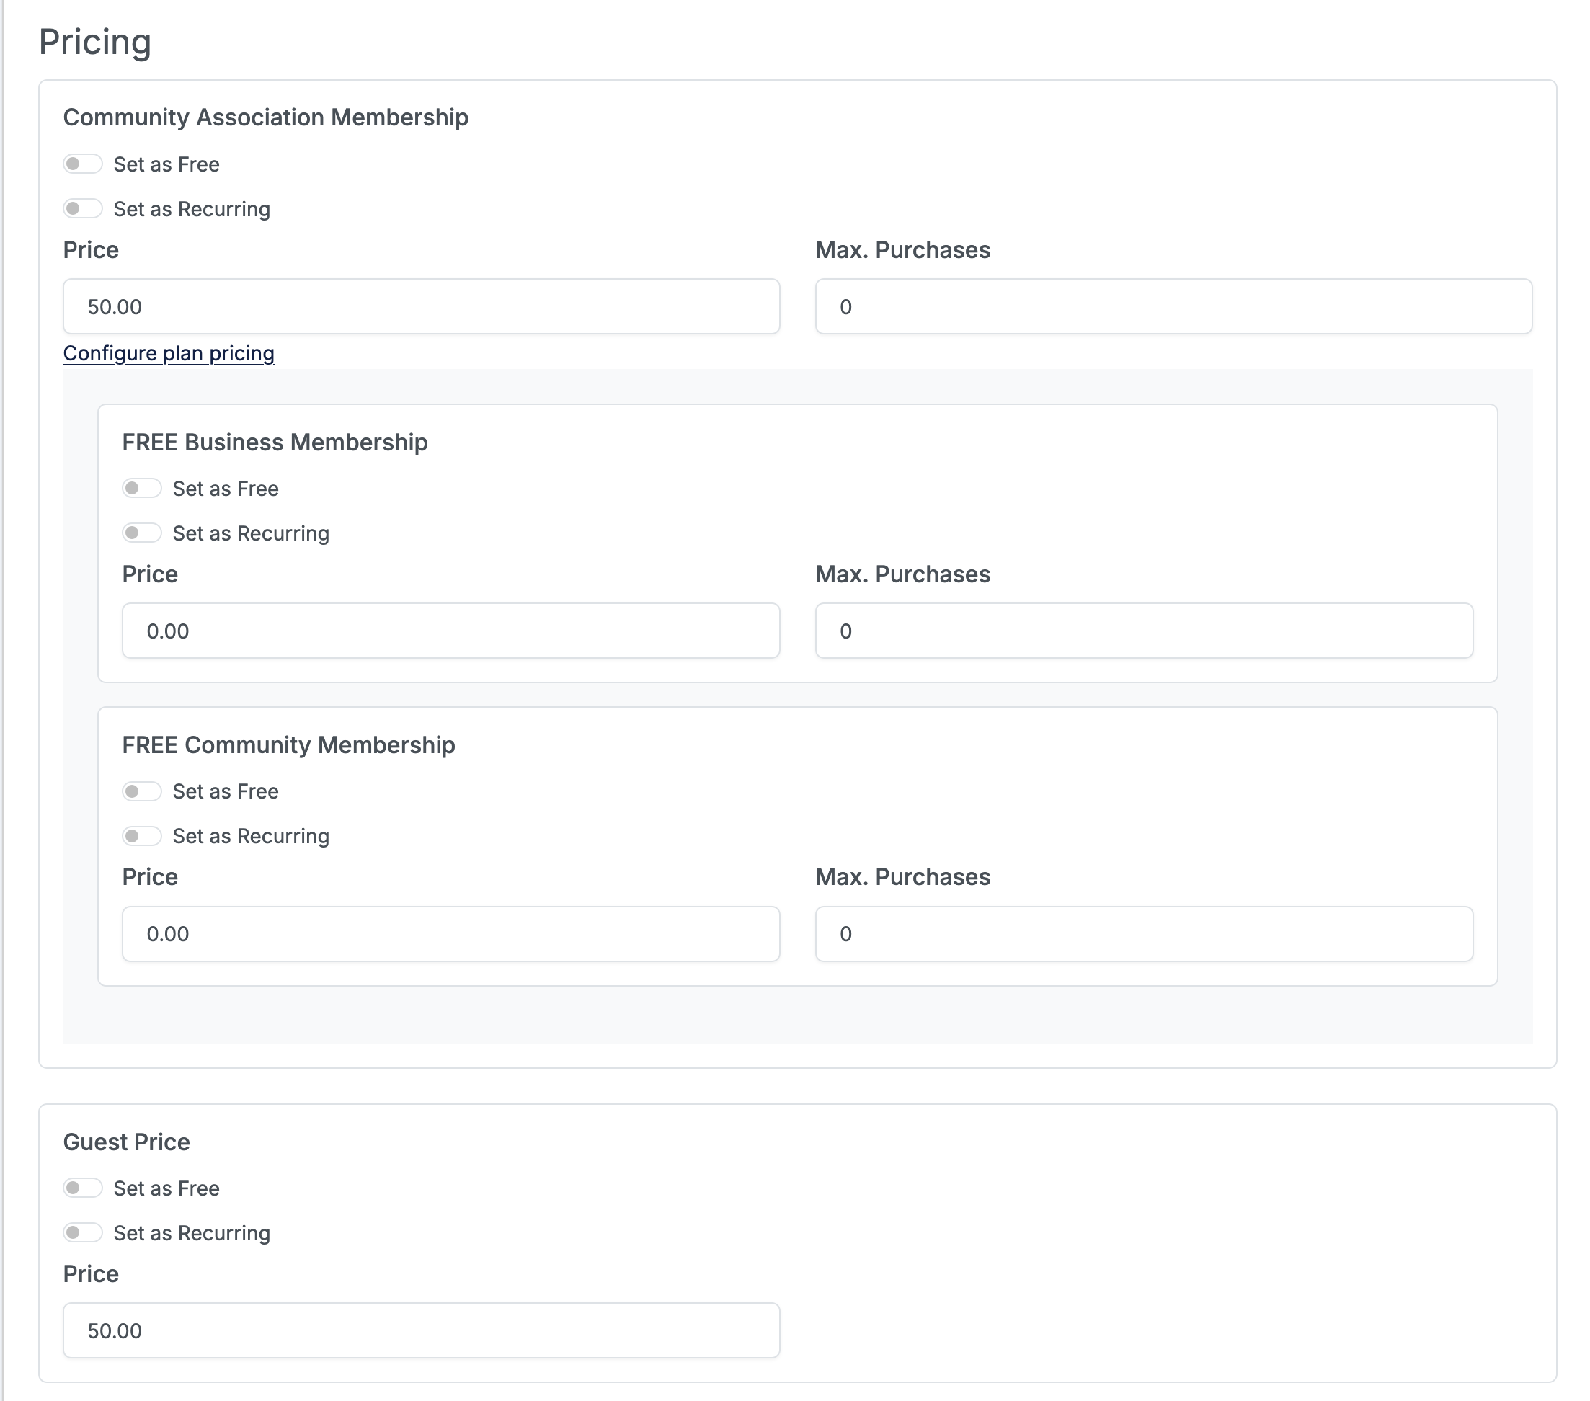Click FREE Community Membership Max. Purchases field
The height and width of the screenshot is (1401, 1590).
click(1144, 933)
